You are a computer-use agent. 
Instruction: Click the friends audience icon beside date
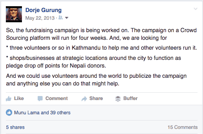pos(61,18)
